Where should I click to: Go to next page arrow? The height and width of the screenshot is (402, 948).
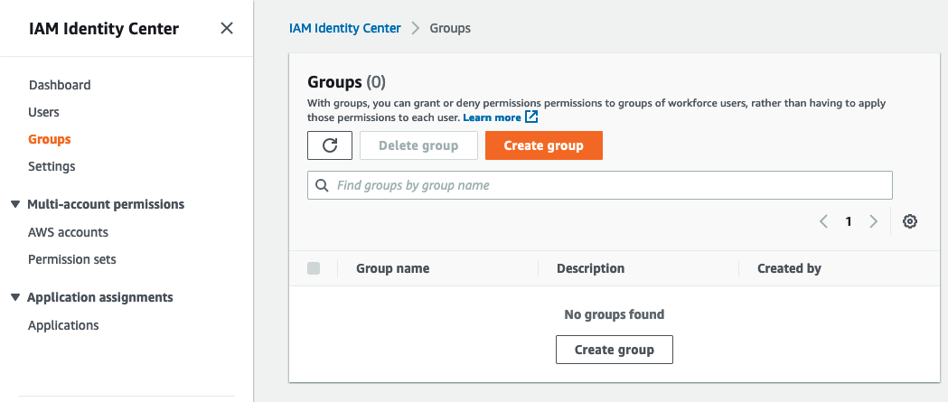[x=873, y=222]
